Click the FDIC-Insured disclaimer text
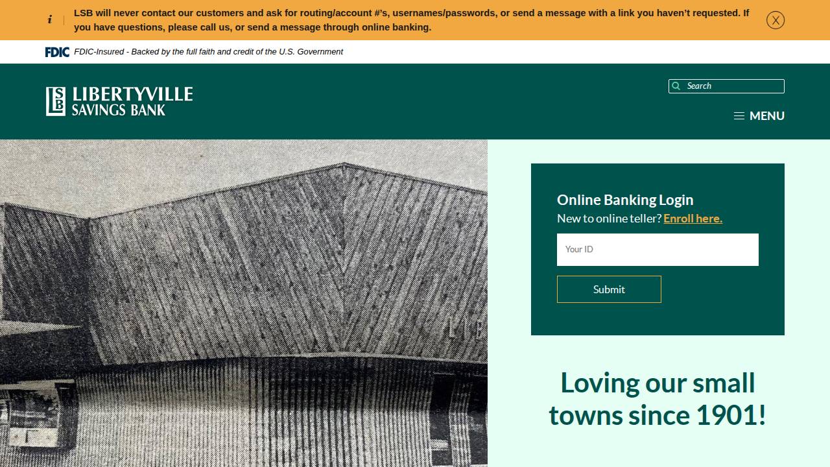830x467 pixels. 208,51
